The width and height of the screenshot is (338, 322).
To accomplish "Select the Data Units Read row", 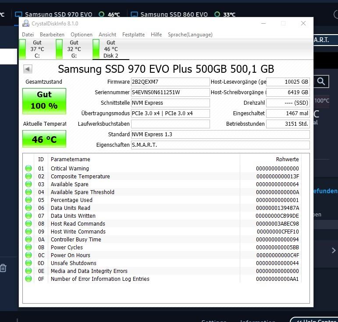I will pos(162,208).
